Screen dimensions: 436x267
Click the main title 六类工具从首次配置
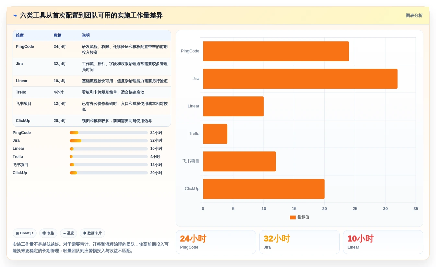pos(91,16)
